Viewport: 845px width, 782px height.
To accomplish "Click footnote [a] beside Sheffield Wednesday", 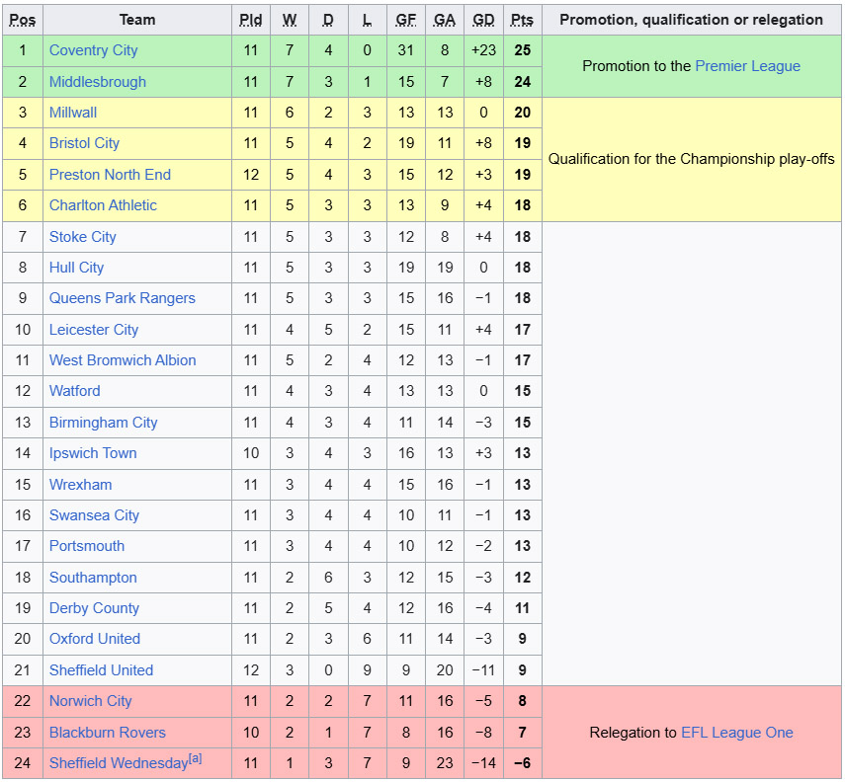I will click(x=195, y=759).
